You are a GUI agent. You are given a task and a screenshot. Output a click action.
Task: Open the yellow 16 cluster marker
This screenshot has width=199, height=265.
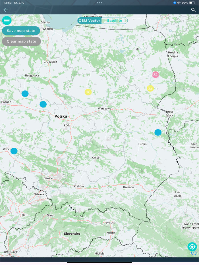(88, 92)
